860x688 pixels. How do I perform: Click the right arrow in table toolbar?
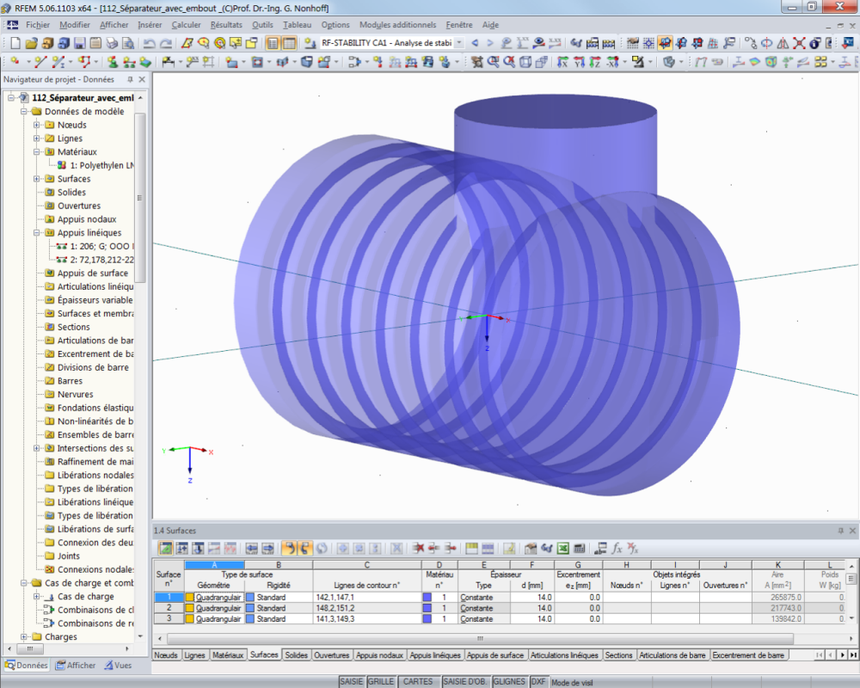tap(267, 548)
